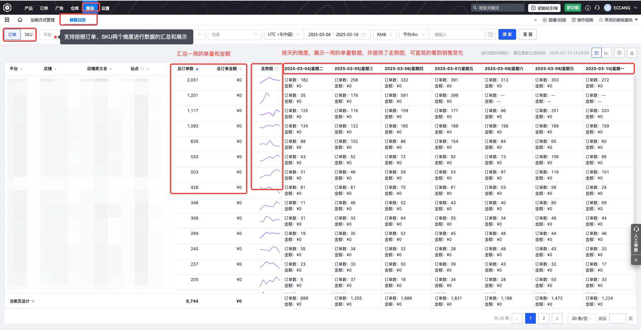
Task: Click the search magnifier in 搜索关键词 box
Action: pyautogui.click(x=474, y=7)
